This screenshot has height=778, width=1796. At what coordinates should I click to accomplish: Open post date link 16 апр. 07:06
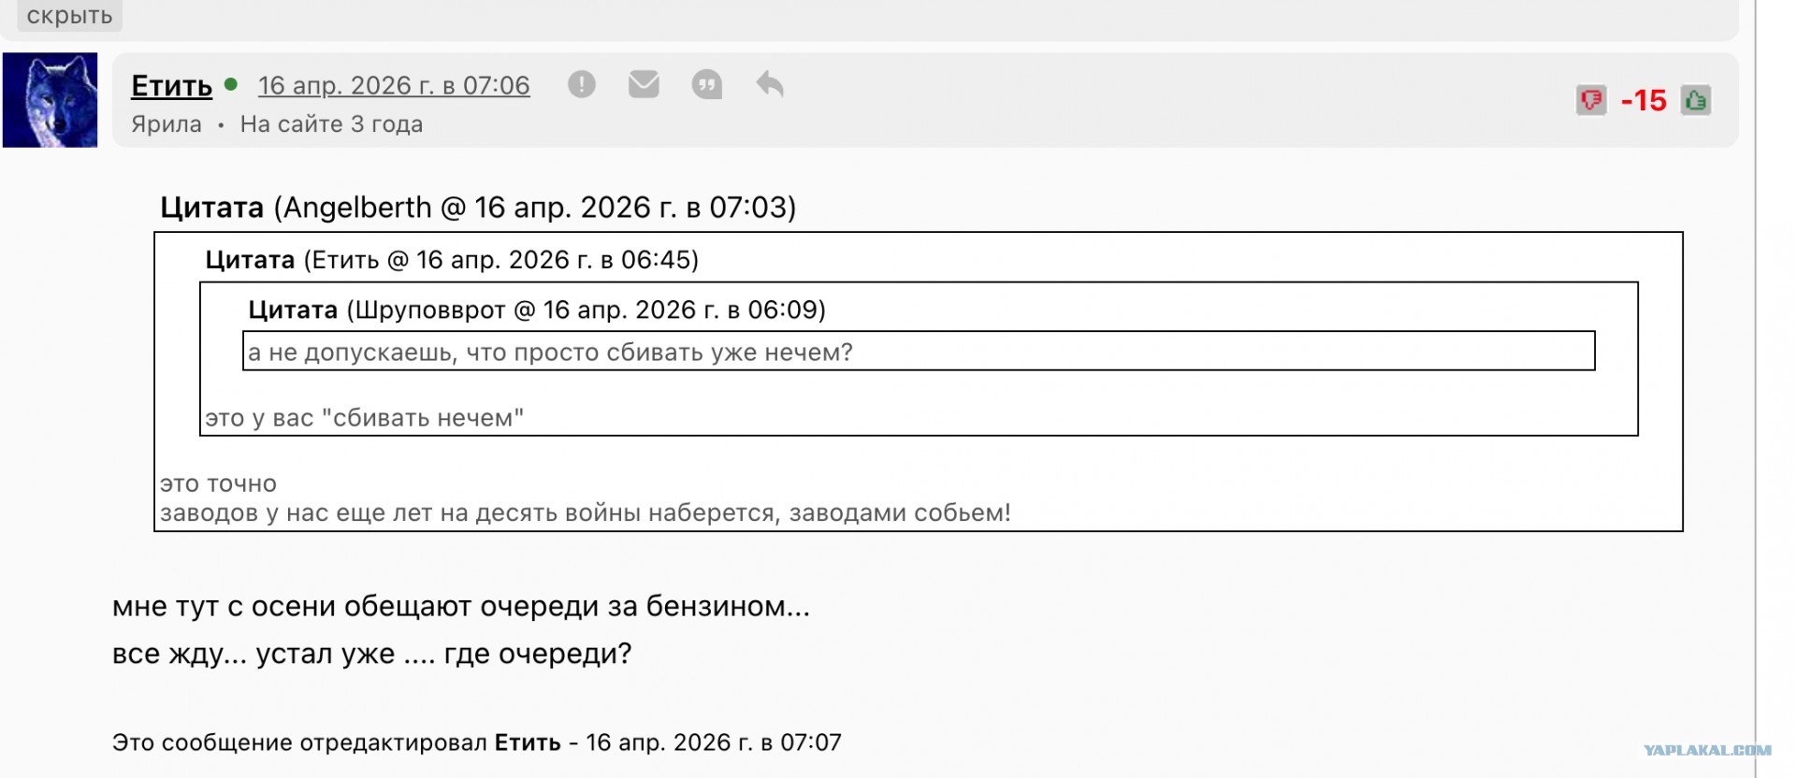coord(394,85)
